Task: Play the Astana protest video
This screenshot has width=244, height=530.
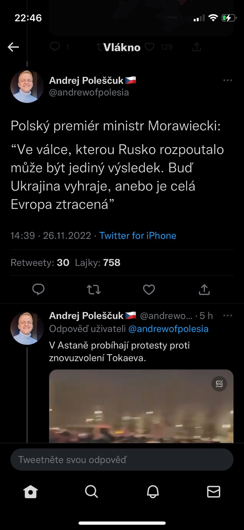Action: tap(141, 411)
